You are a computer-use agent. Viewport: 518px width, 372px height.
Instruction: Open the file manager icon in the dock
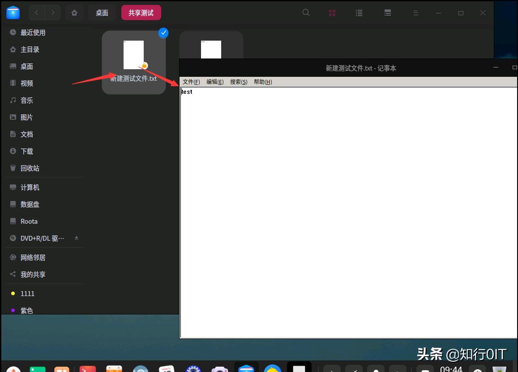[246, 368]
